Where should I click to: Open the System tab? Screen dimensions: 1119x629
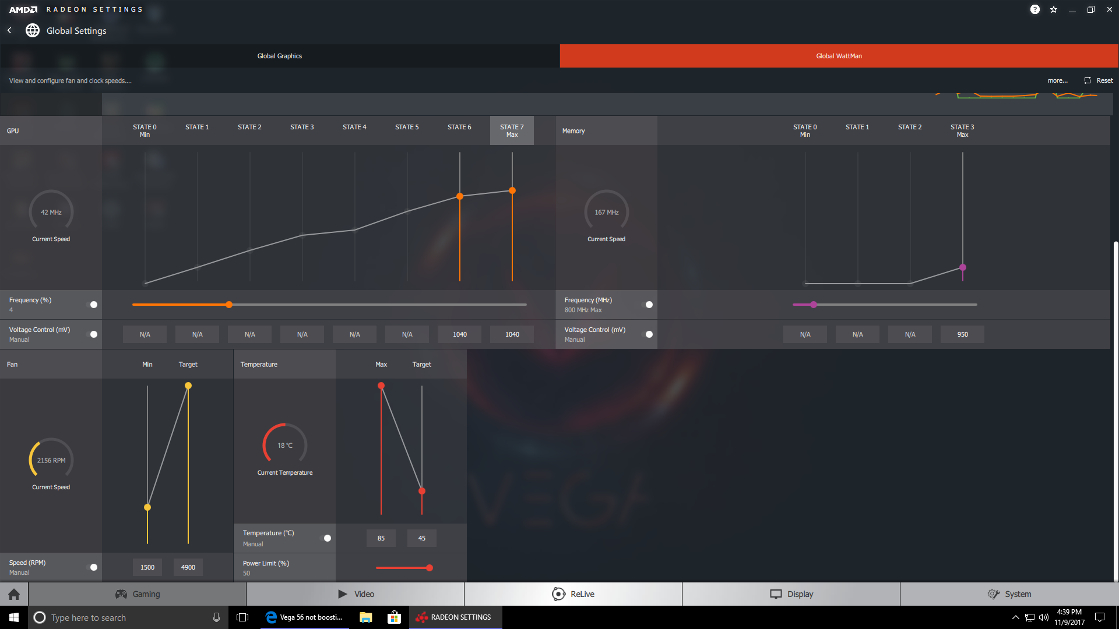coord(1009,594)
